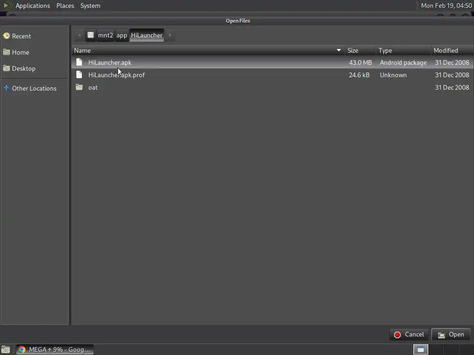Open the System menu
This screenshot has height=355, width=474.
tap(90, 6)
